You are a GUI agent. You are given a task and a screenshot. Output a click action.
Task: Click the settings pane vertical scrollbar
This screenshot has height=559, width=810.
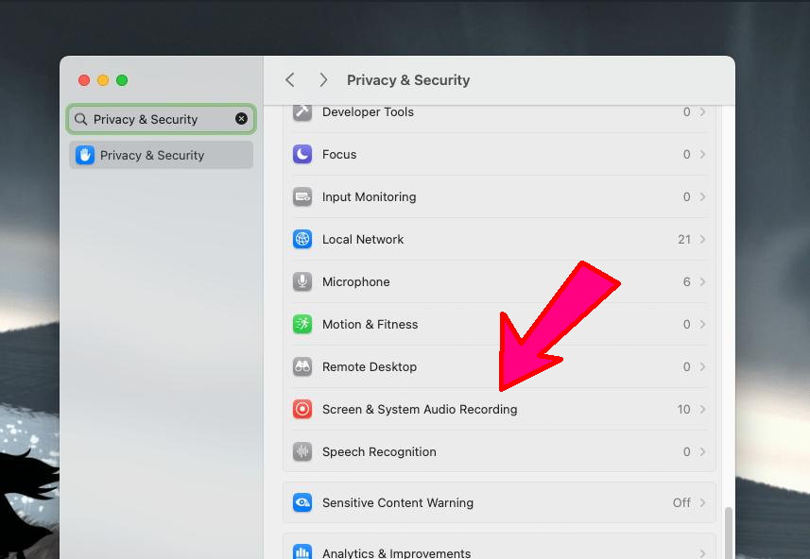coord(729,533)
